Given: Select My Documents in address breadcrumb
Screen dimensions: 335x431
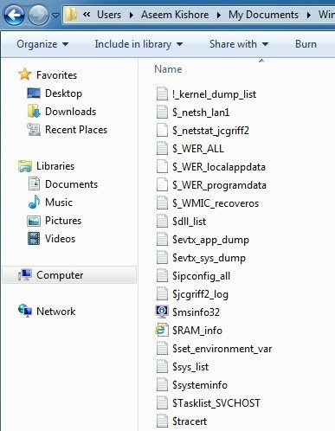Looking at the screenshot, I should tap(263, 15).
